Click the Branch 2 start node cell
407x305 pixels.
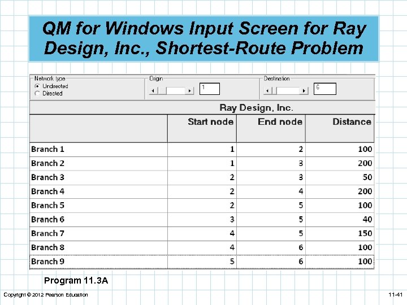[202, 163]
